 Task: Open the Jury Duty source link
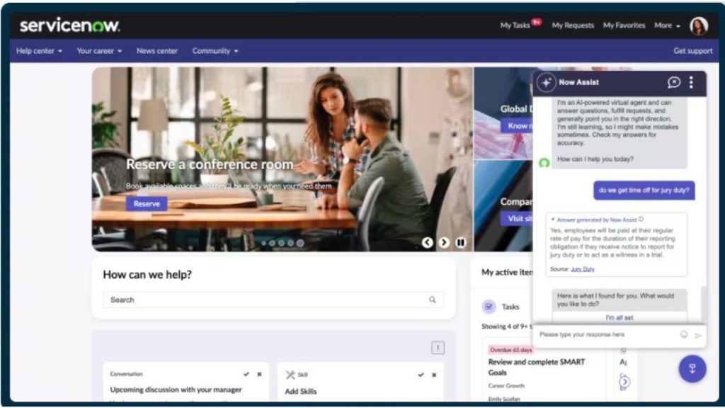click(583, 268)
